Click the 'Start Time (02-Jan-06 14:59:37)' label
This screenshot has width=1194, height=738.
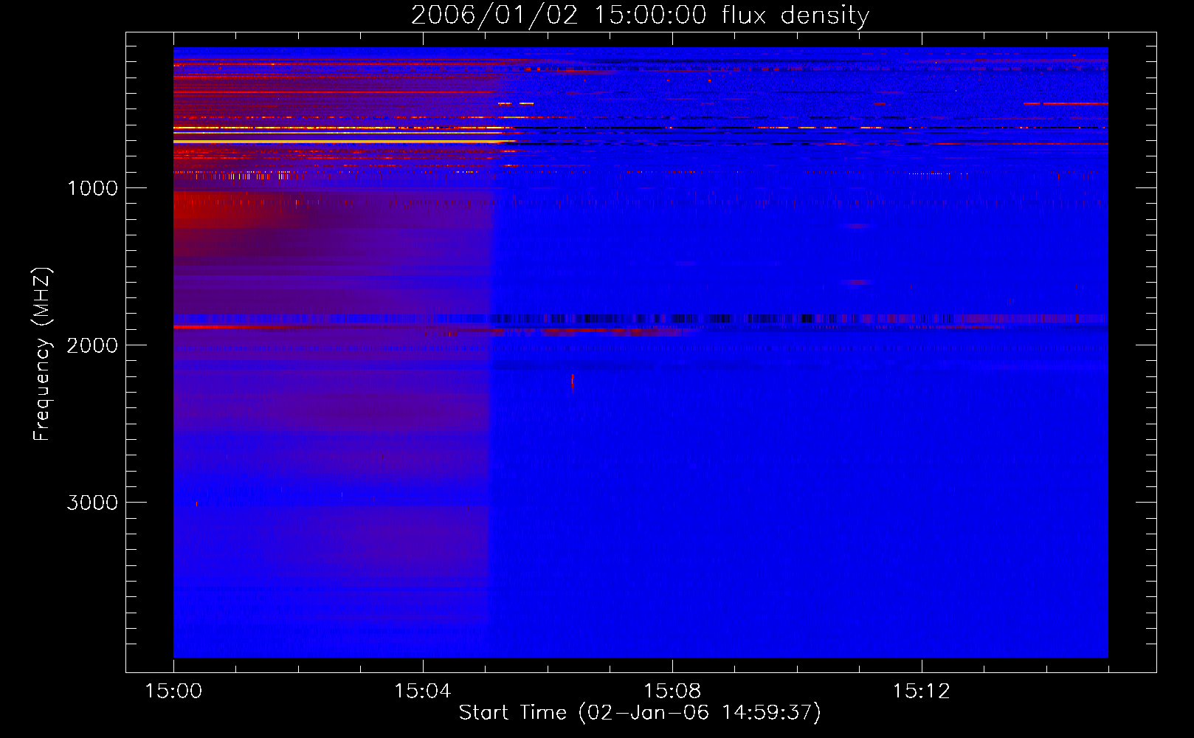point(640,713)
